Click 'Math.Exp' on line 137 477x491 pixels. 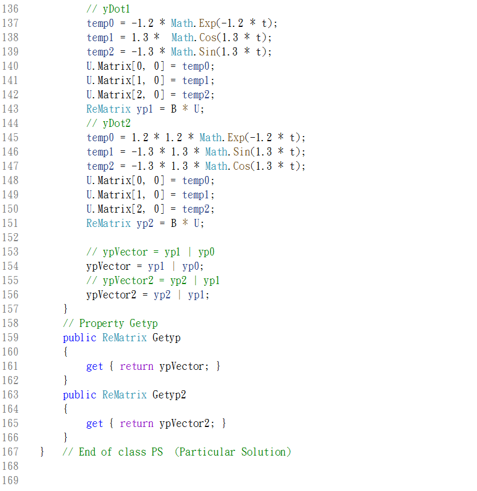(193, 23)
